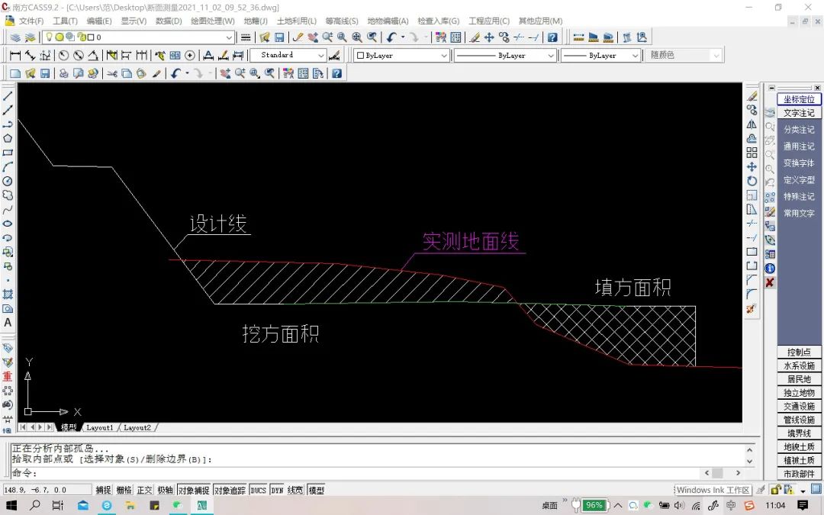Click the 控制点 button in side panel
The image size is (824, 515).
click(x=799, y=352)
